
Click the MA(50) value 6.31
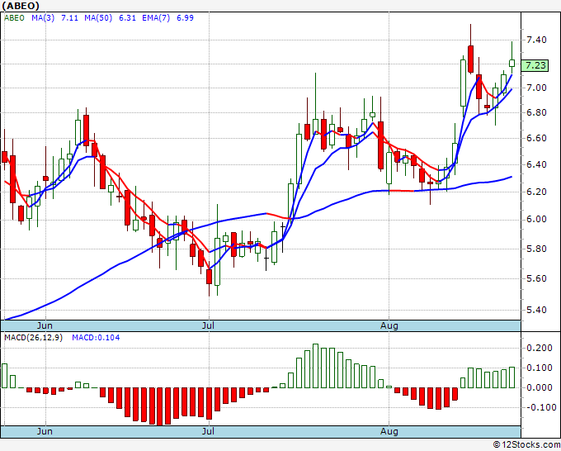tap(127, 18)
